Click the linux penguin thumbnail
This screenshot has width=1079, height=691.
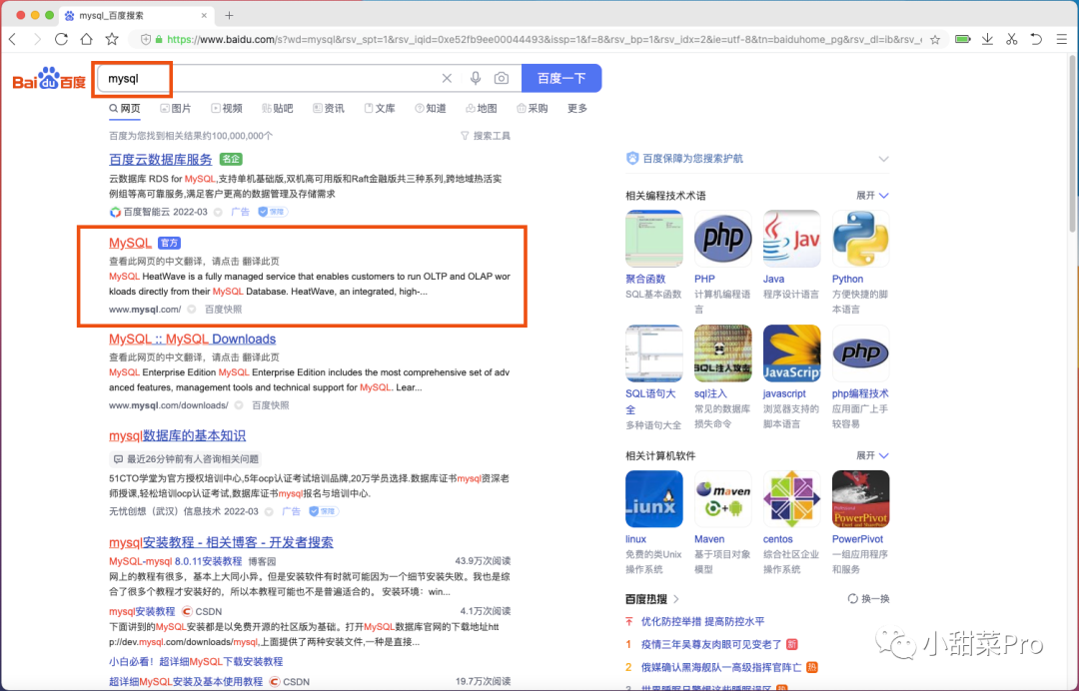pos(653,499)
